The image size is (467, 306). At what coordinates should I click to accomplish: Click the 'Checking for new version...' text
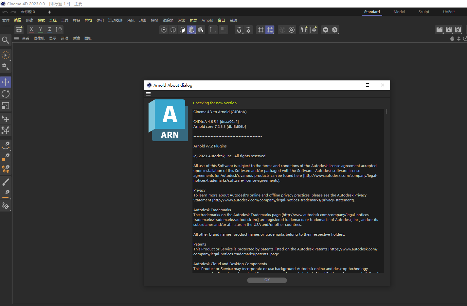[216, 103]
